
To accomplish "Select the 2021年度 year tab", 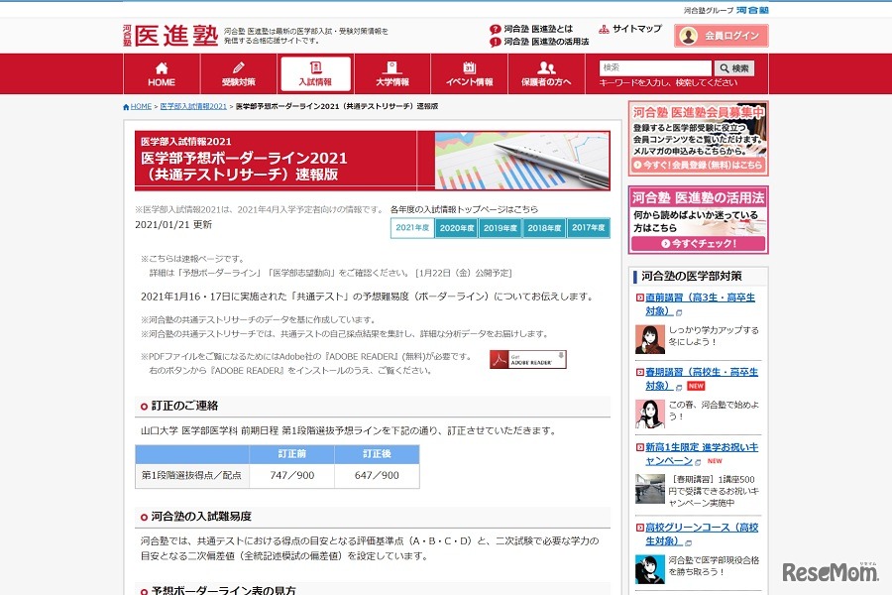I will (x=412, y=227).
